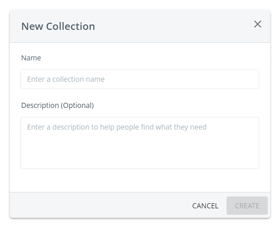Dismiss the dialog via the header X icon
The image size is (280, 228).
(258, 24)
